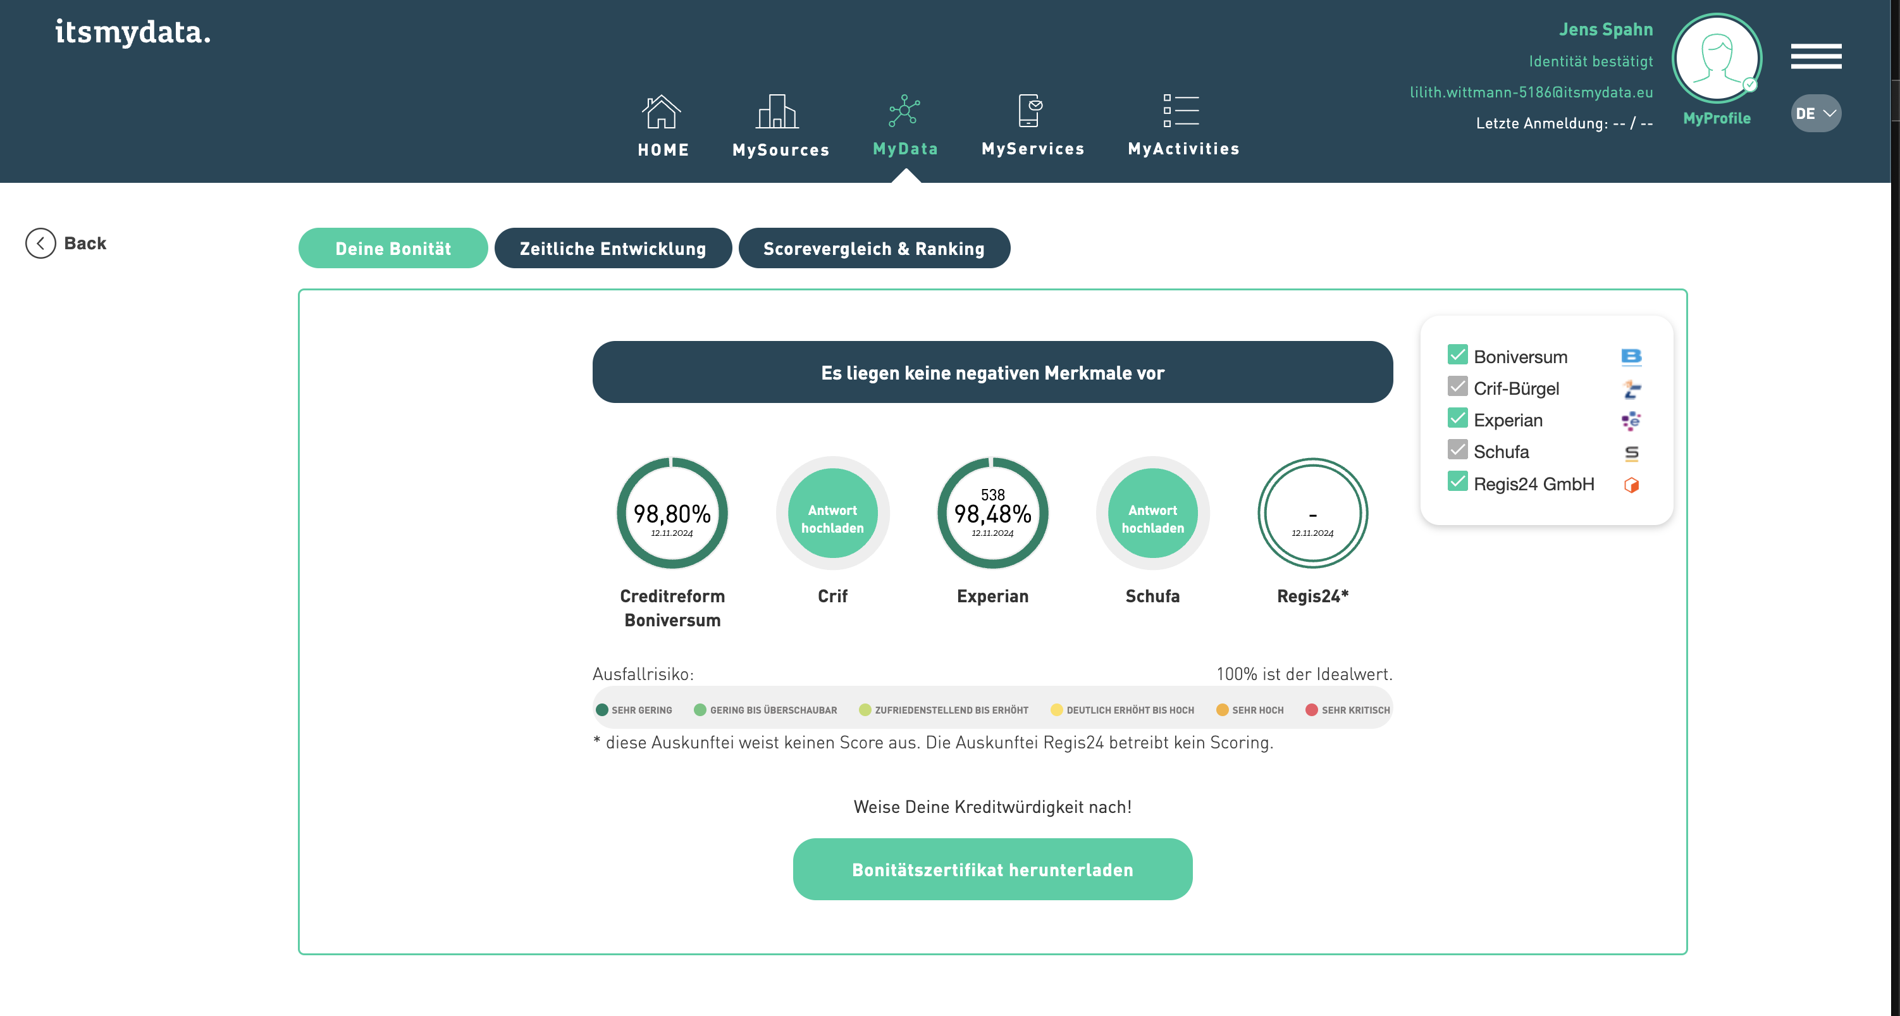This screenshot has width=1900, height=1016.
Task: Click the Boniversum blue B logo
Action: [x=1632, y=357]
